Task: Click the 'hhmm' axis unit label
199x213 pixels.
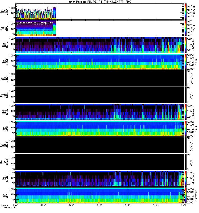Action: (5, 205)
